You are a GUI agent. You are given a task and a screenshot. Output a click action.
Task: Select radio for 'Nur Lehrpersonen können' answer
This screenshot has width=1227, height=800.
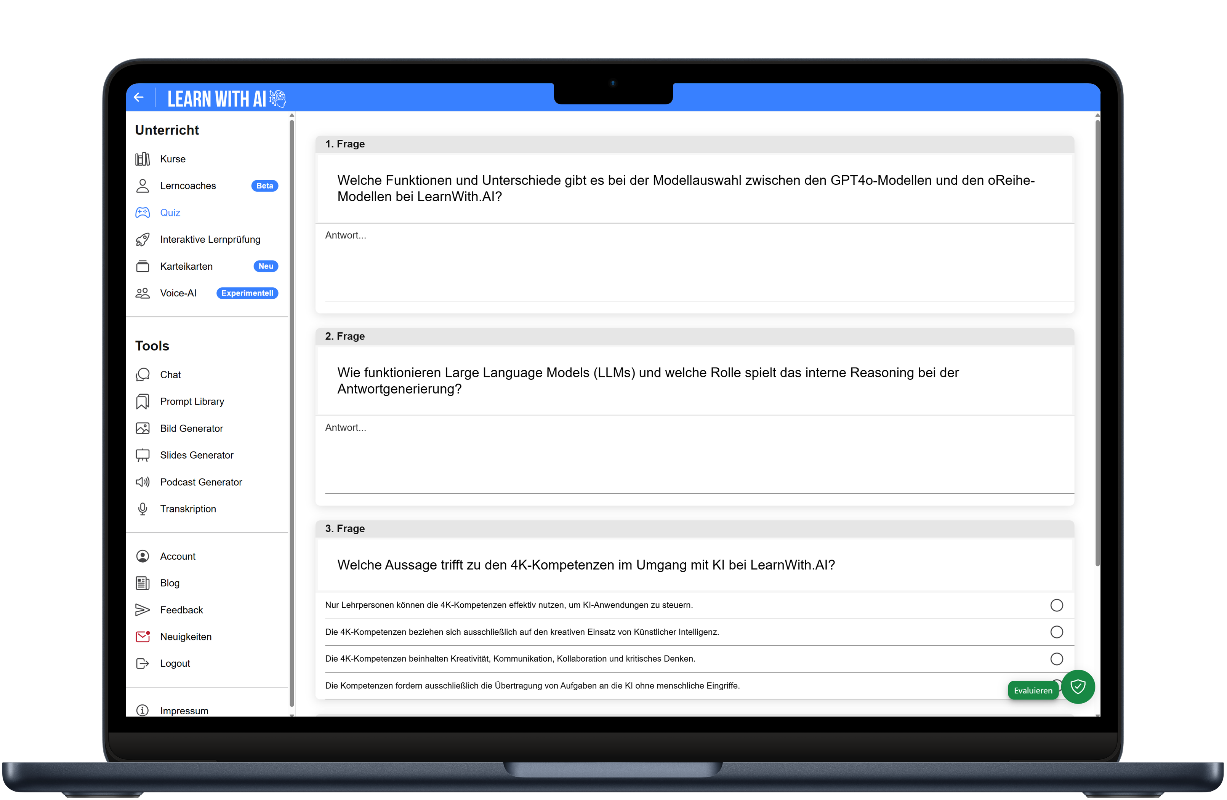[1056, 606]
